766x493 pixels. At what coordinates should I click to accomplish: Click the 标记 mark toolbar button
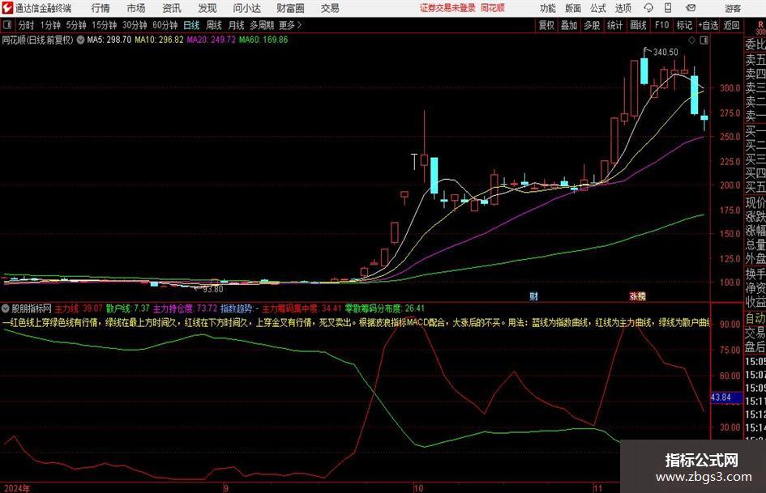[x=684, y=25]
